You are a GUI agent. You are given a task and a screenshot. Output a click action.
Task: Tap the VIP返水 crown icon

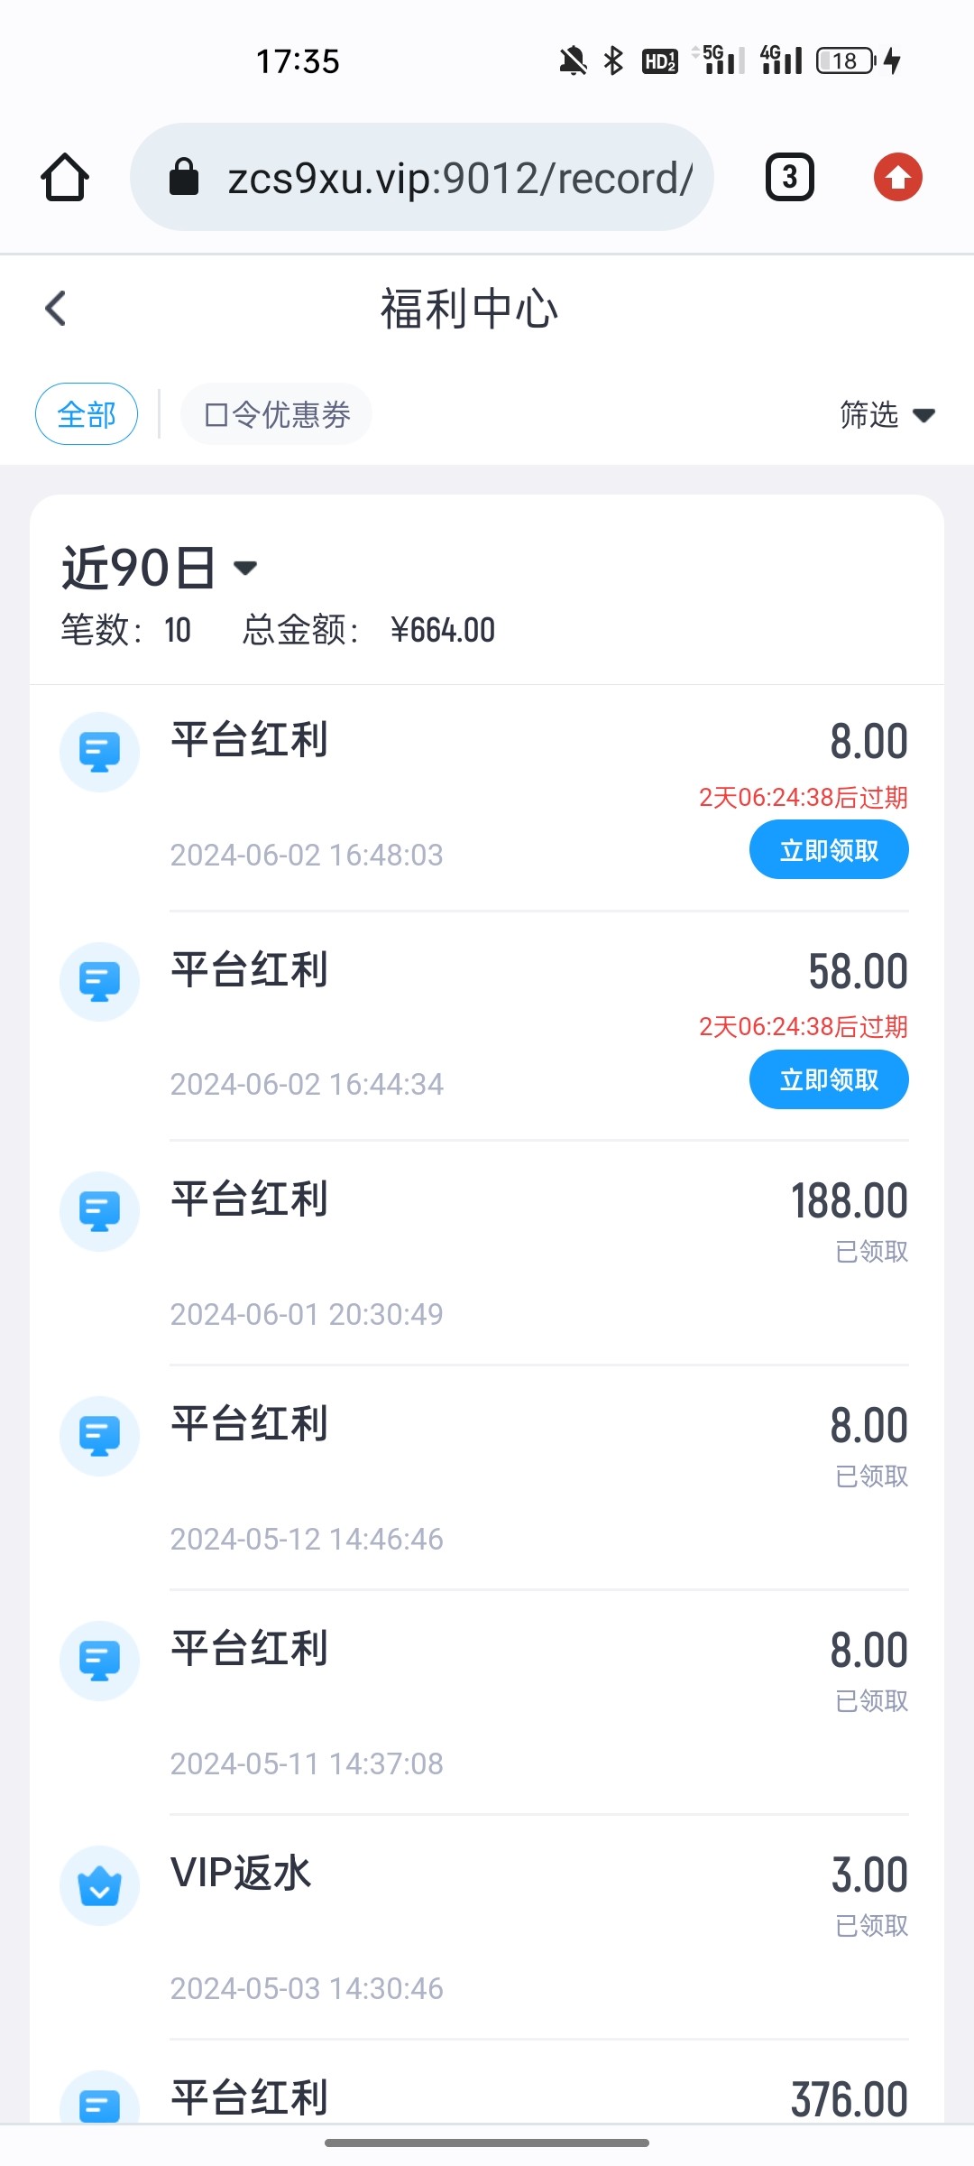[x=99, y=1885]
